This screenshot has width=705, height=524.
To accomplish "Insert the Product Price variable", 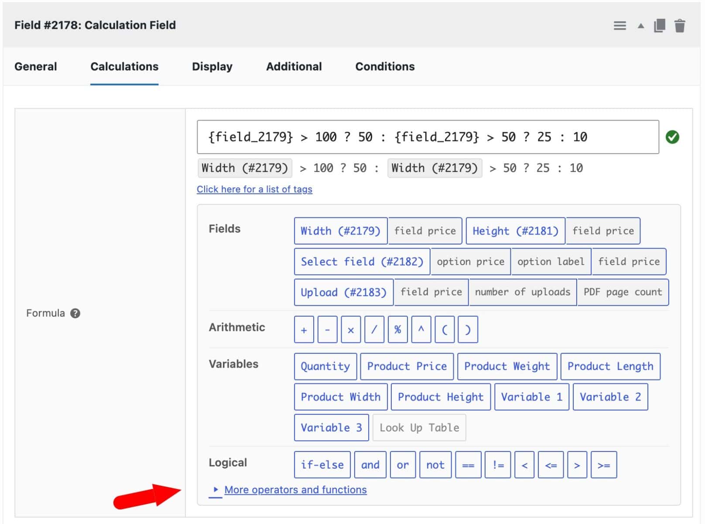I will [x=407, y=366].
